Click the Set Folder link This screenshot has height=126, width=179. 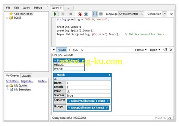pyautogui.click(x=13, y=81)
